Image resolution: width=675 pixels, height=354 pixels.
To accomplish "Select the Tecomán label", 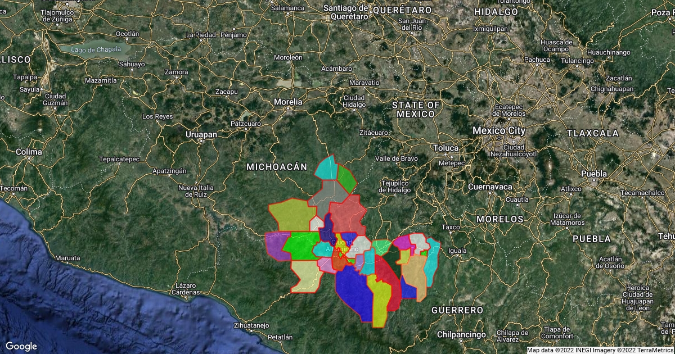I will pyautogui.click(x=13, y=188).
